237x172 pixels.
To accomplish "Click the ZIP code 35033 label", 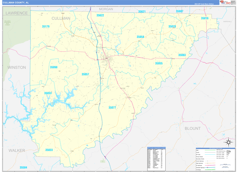I will click(x=49, y=150).
